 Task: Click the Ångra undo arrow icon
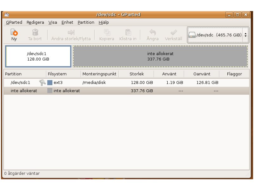click(153, 32)
